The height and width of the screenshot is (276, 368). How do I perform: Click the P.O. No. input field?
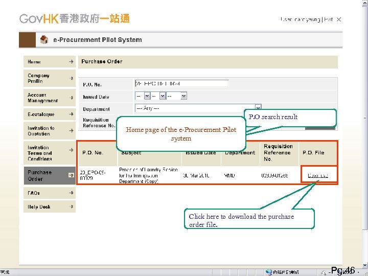click(181, 83)
